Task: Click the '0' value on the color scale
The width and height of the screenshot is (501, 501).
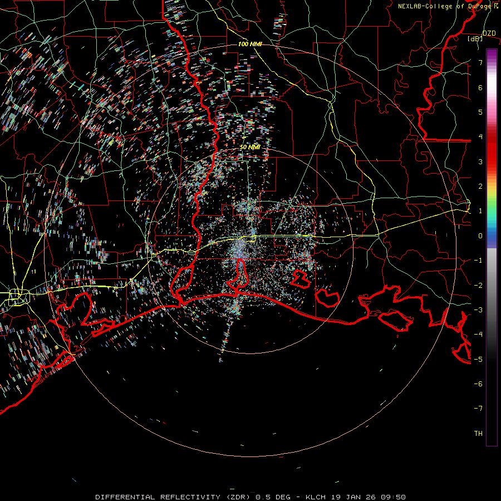Action: pyautogui.click(x=480, y=236)
